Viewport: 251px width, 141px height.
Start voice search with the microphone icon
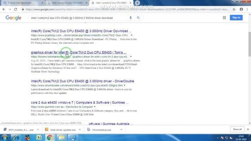coord(131,18)
